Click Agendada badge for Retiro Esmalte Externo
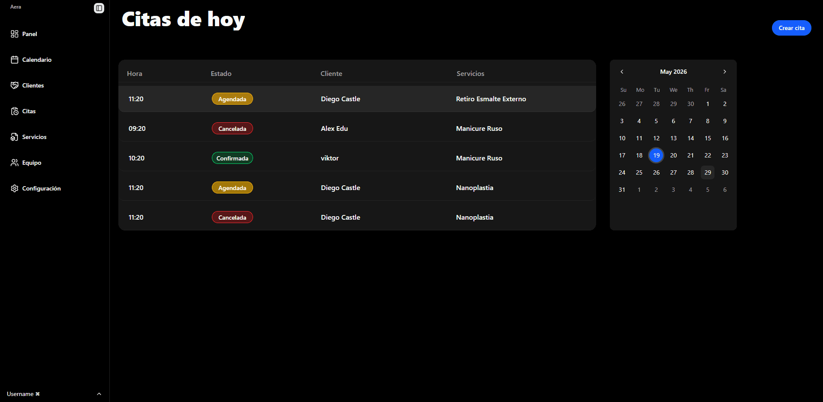Screen dimensions: 823x402 pyautogui.click(x=232, y=99)
